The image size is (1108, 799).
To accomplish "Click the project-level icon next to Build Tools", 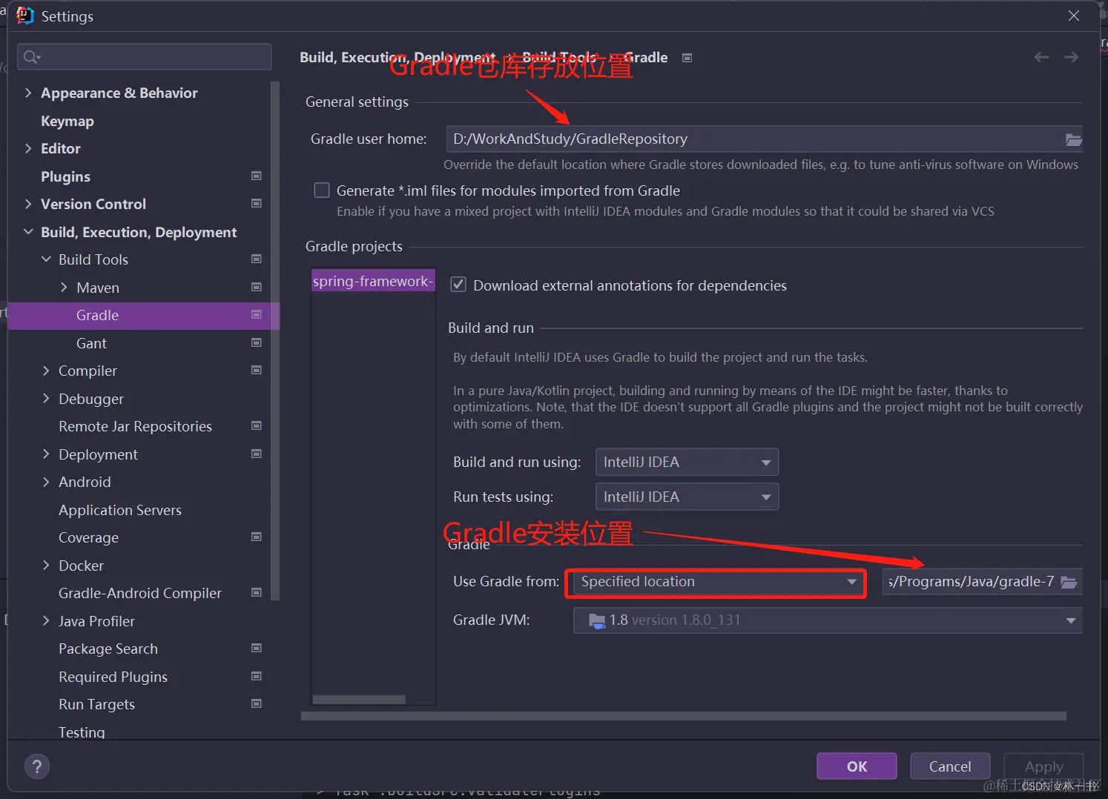I will pyautogui.click(x=257, y=259).
